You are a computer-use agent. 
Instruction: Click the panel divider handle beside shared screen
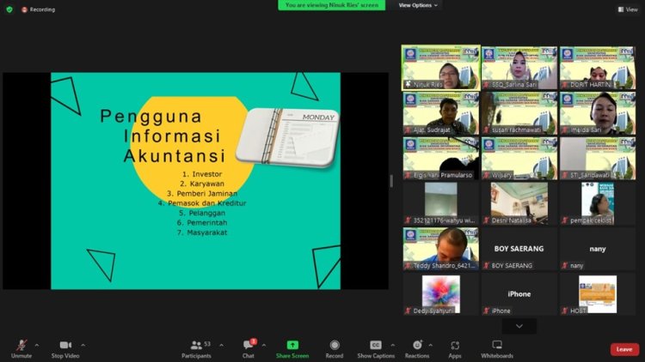click(x=391, y=181)
